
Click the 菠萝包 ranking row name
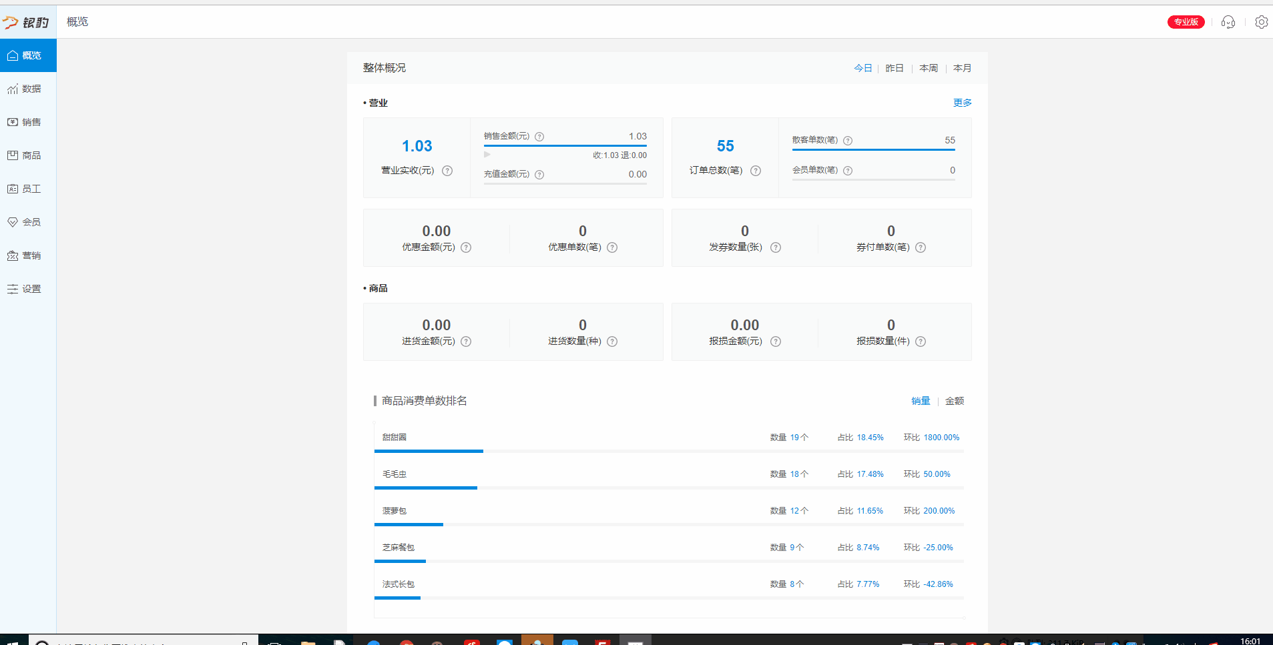pyautogui.click(x=395, y=511)
